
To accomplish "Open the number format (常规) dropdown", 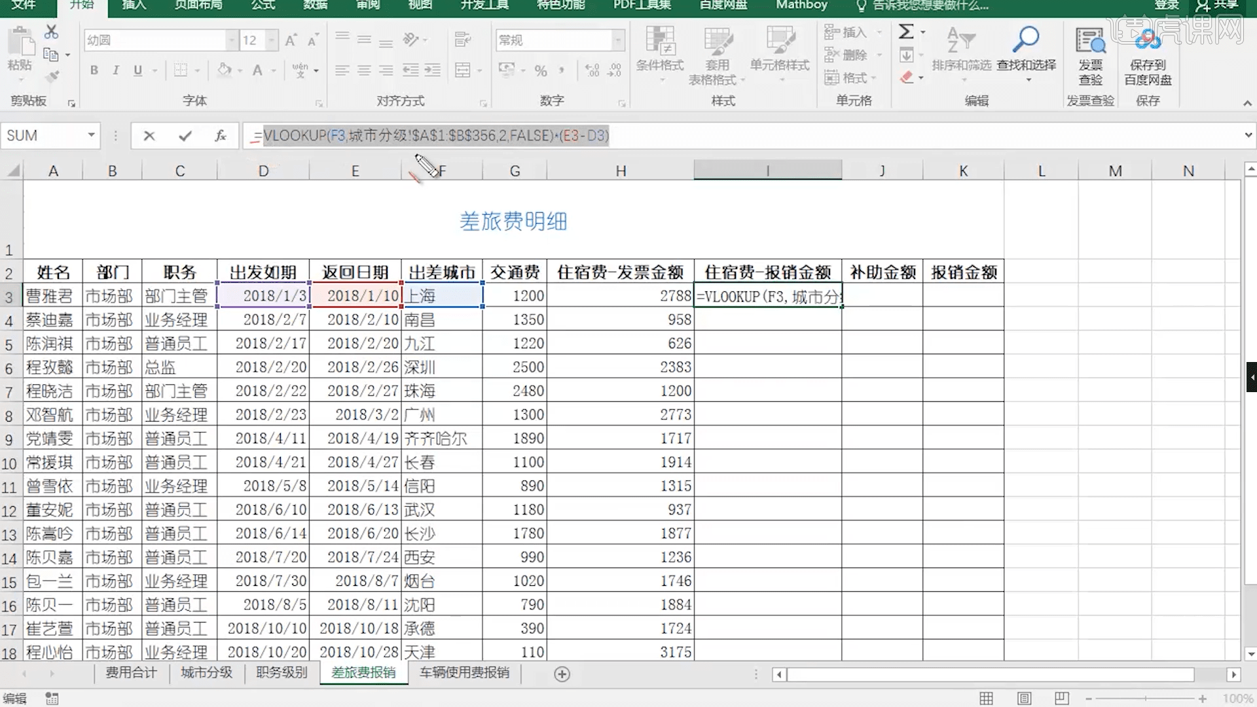I will (618, 40).
